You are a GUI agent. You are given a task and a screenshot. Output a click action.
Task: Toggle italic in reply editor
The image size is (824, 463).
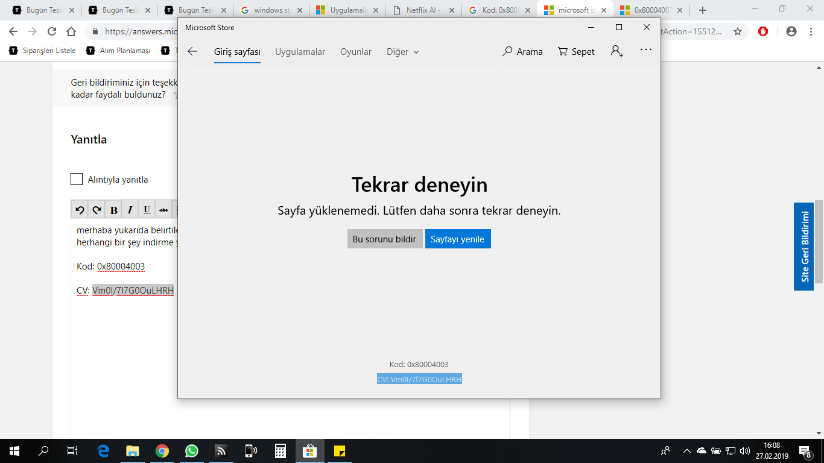tap(130, 210)
